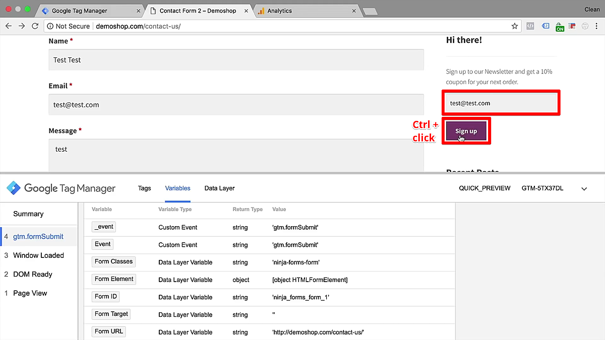The image size is (605, 340).
Task: Click the 'http://demoshop.com/contact-us/' value
Action: pyautogui.click(x=318, y=332)
